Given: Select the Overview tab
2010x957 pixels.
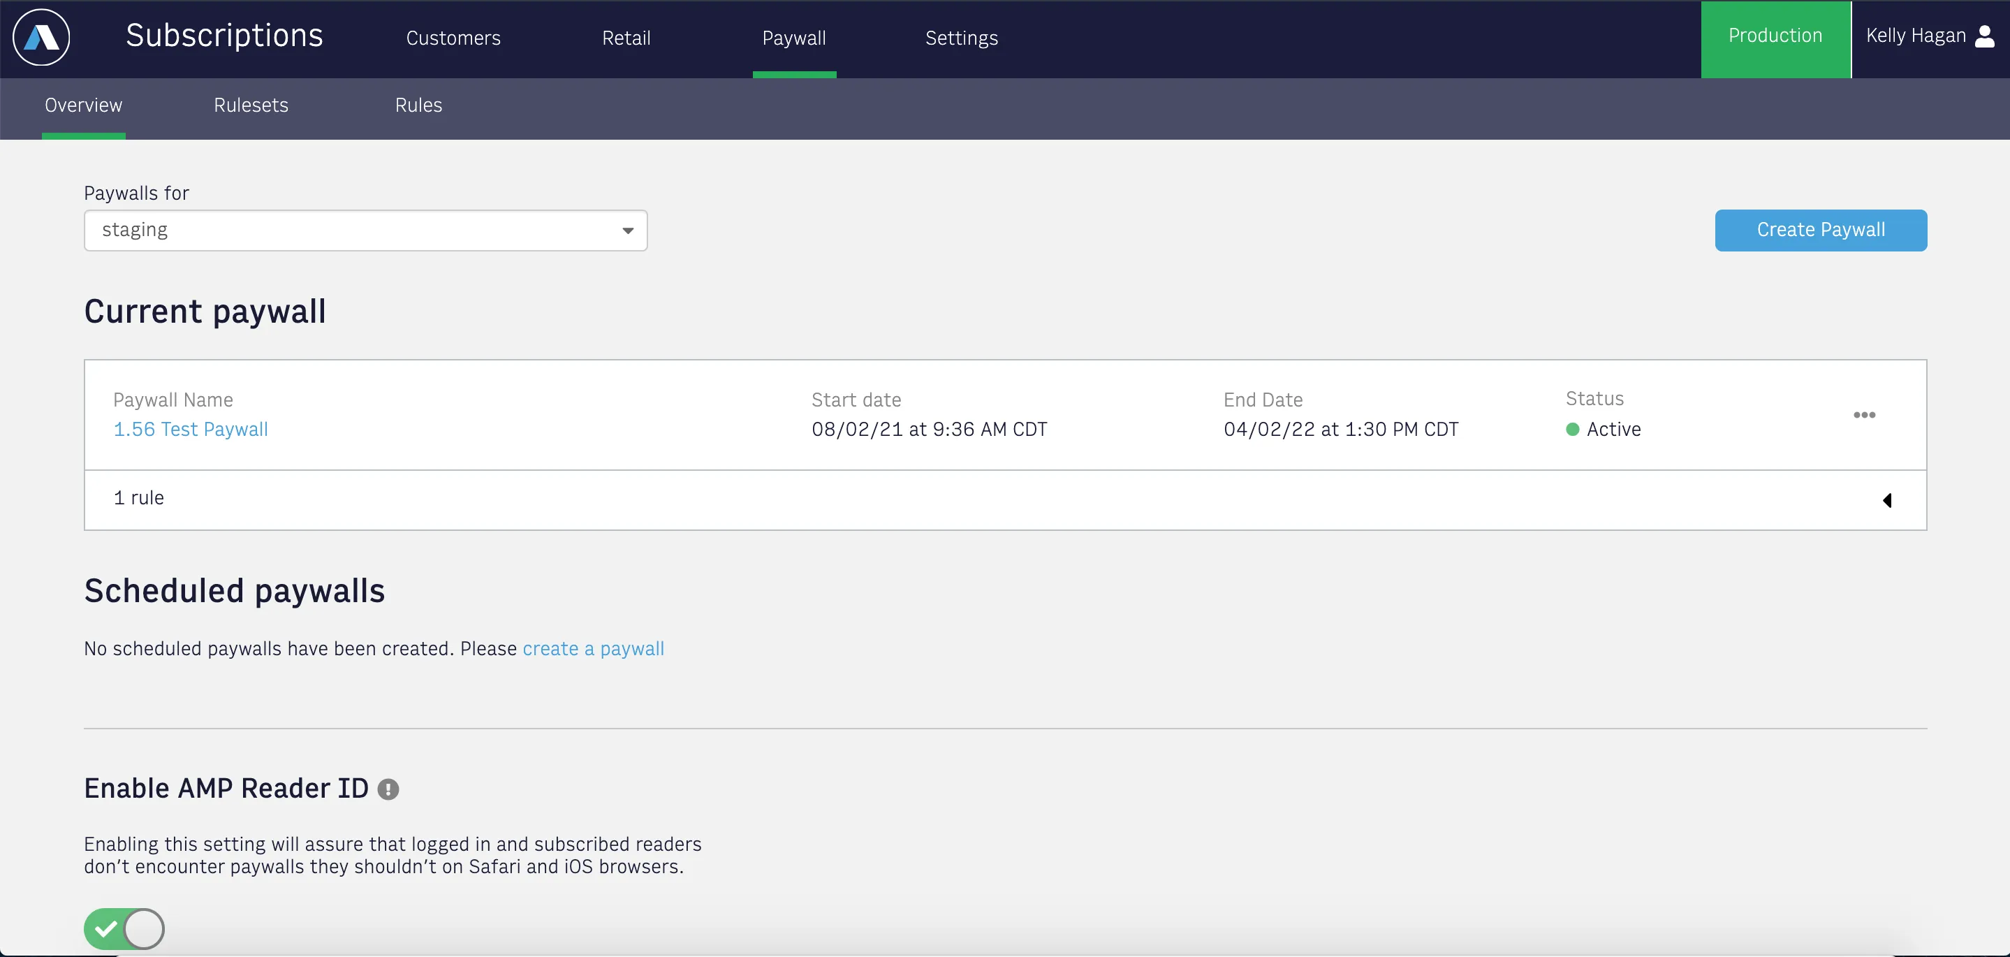Looking at the screenshot, I should pos(84,105).
